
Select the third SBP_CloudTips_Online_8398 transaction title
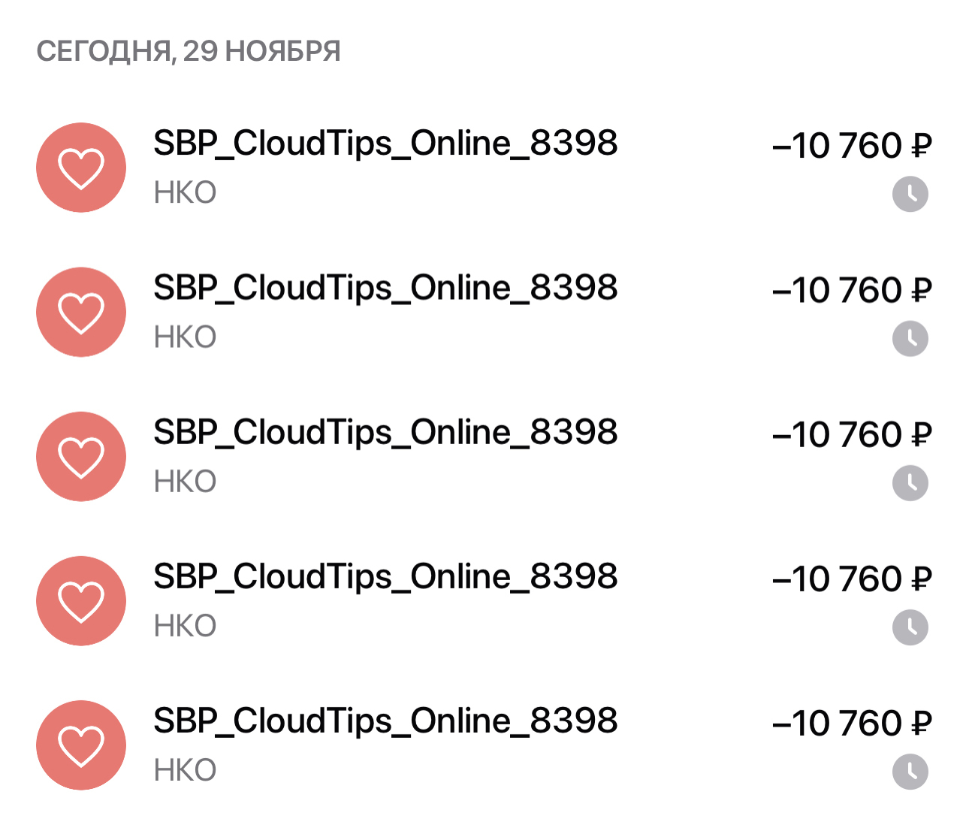(385, 431)
